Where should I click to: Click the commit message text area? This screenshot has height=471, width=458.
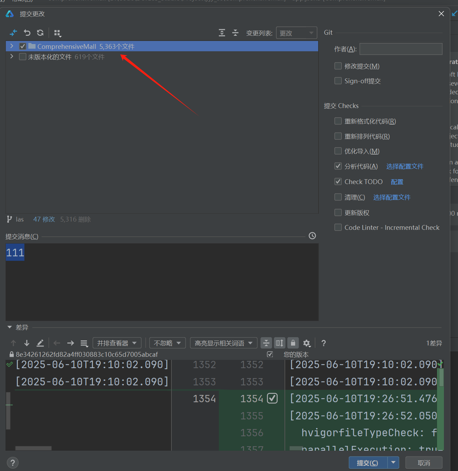point(162,282)
